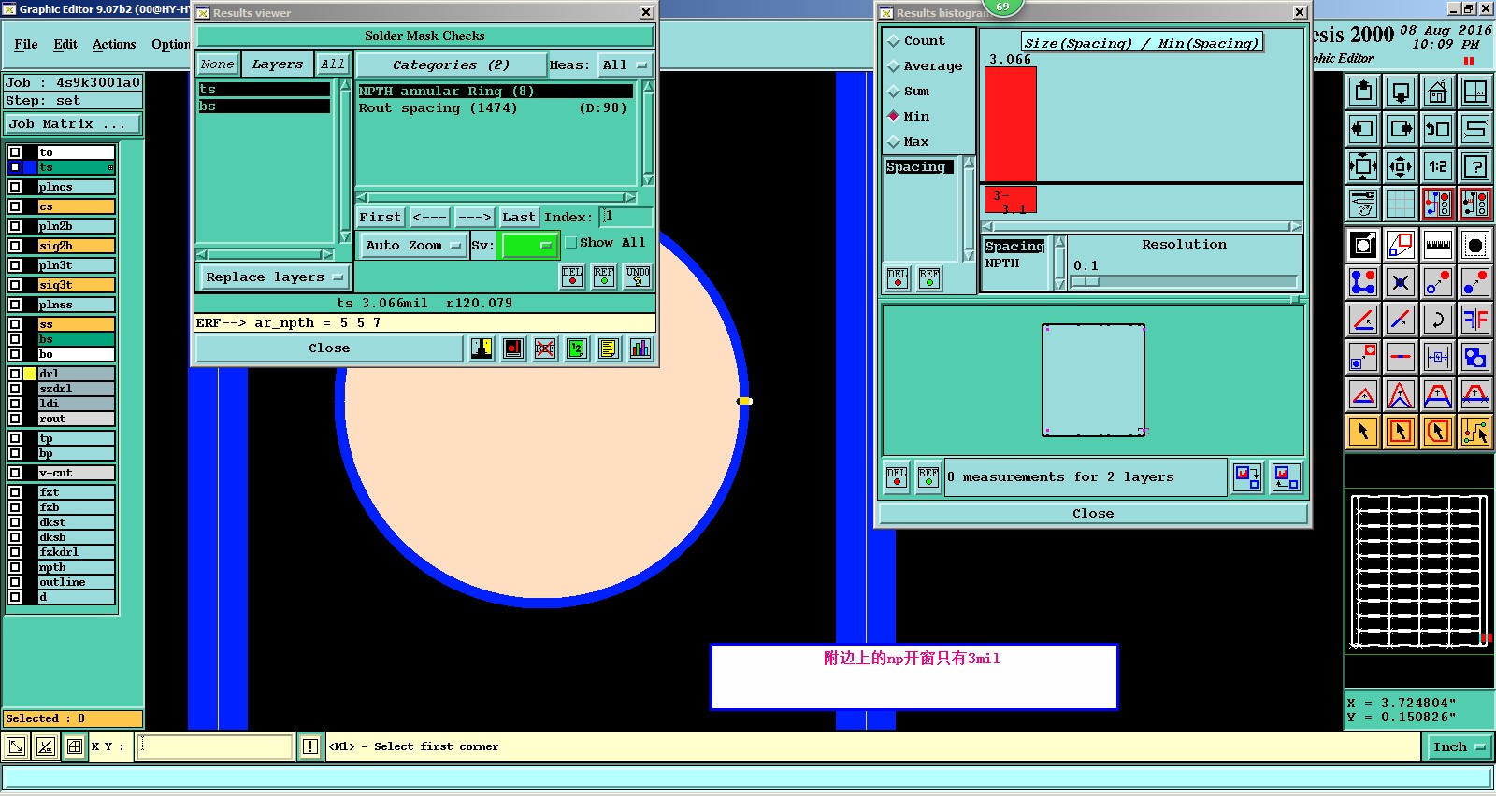
Task: Click the All layers button
Action: pyautogui.click(x=332, y=64)
